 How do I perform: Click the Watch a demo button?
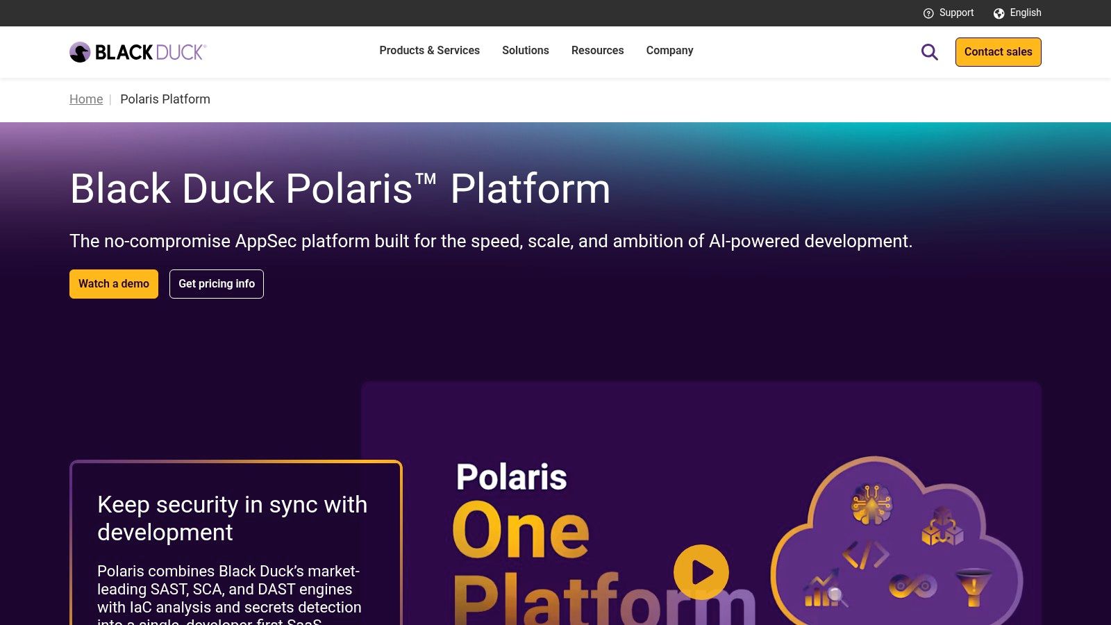pos(114,284)
